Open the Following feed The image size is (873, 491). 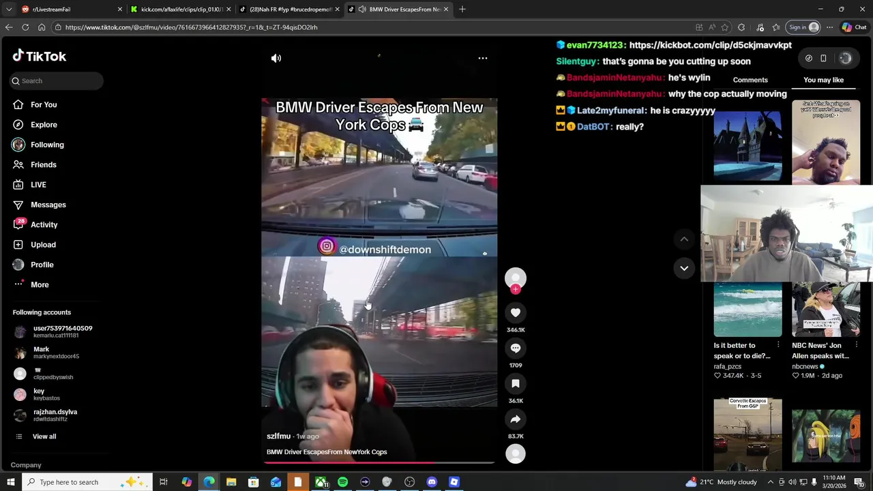[x=47, y=145]
